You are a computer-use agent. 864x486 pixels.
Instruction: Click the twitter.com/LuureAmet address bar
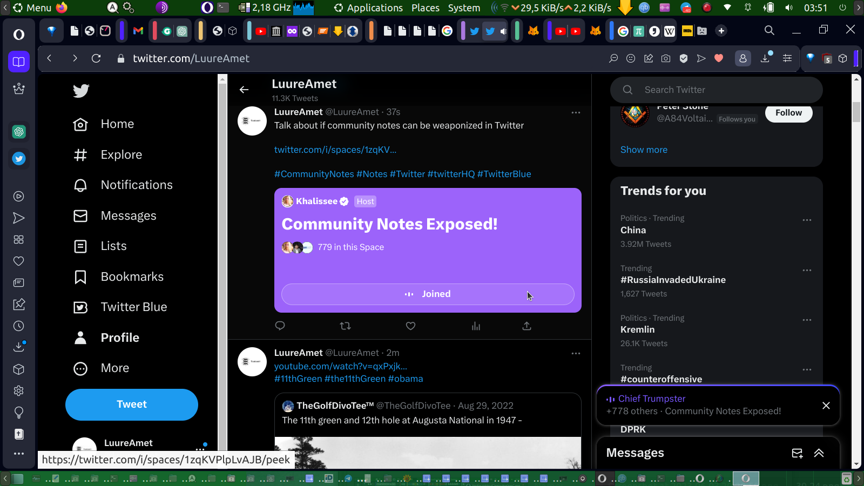[191, 58]
